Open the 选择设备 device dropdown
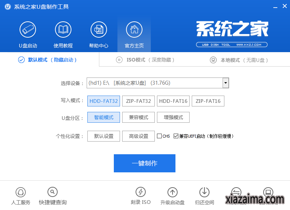The height and width of the screenshot is (210, 290). point(225,83)
